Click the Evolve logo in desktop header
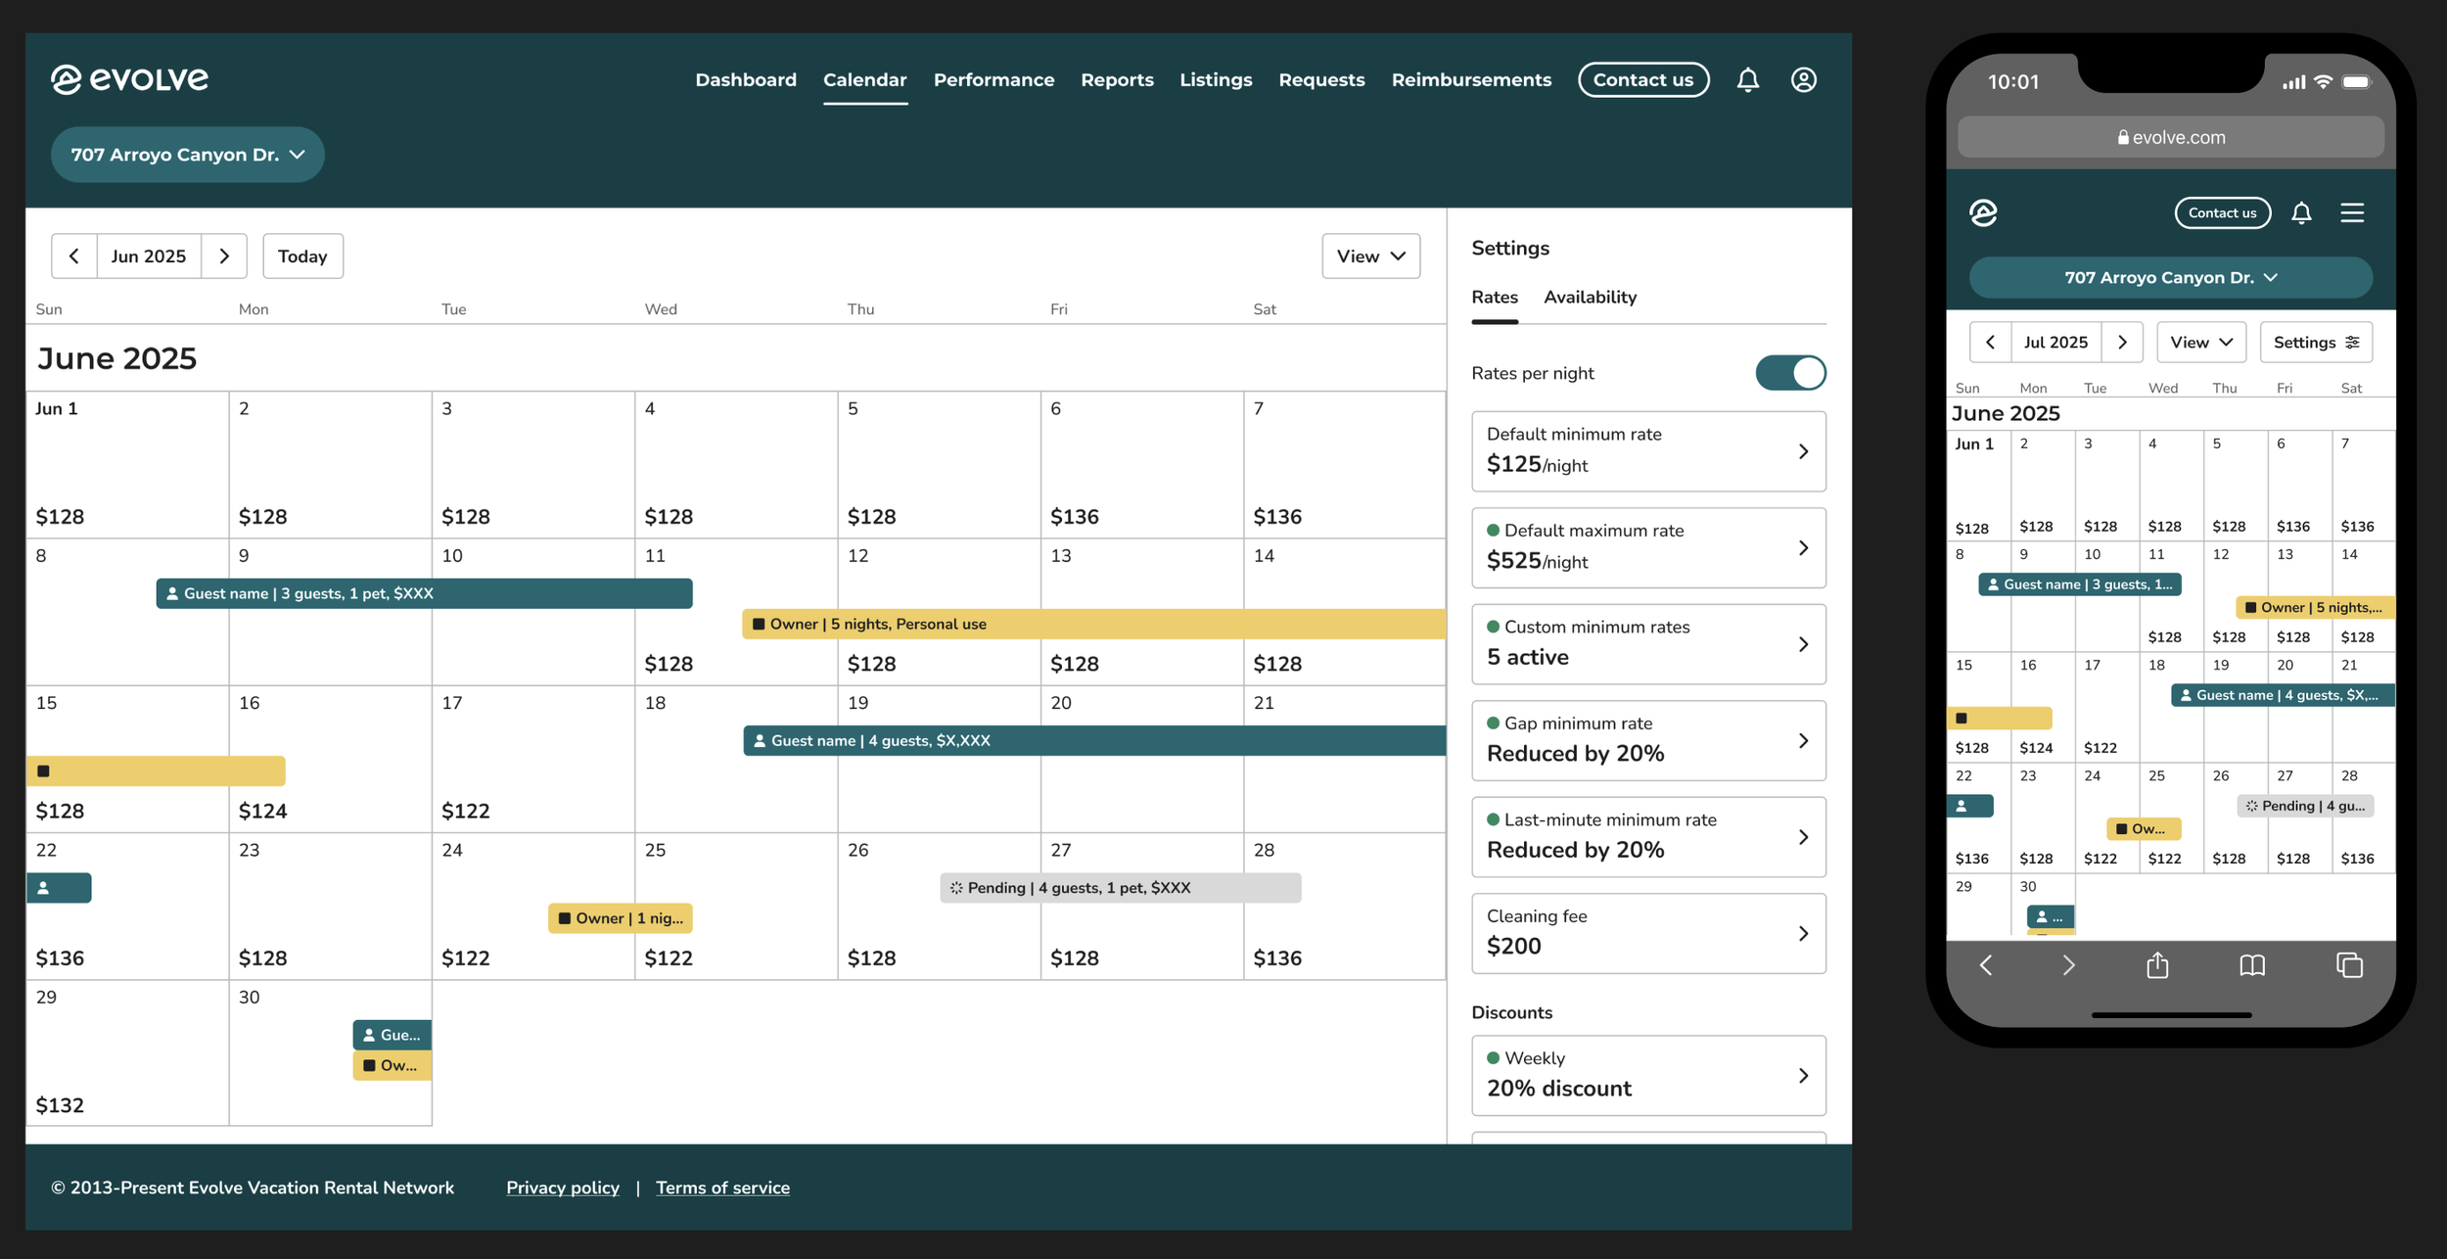Screen dimensions: 2447x1259 coord(129,79)
